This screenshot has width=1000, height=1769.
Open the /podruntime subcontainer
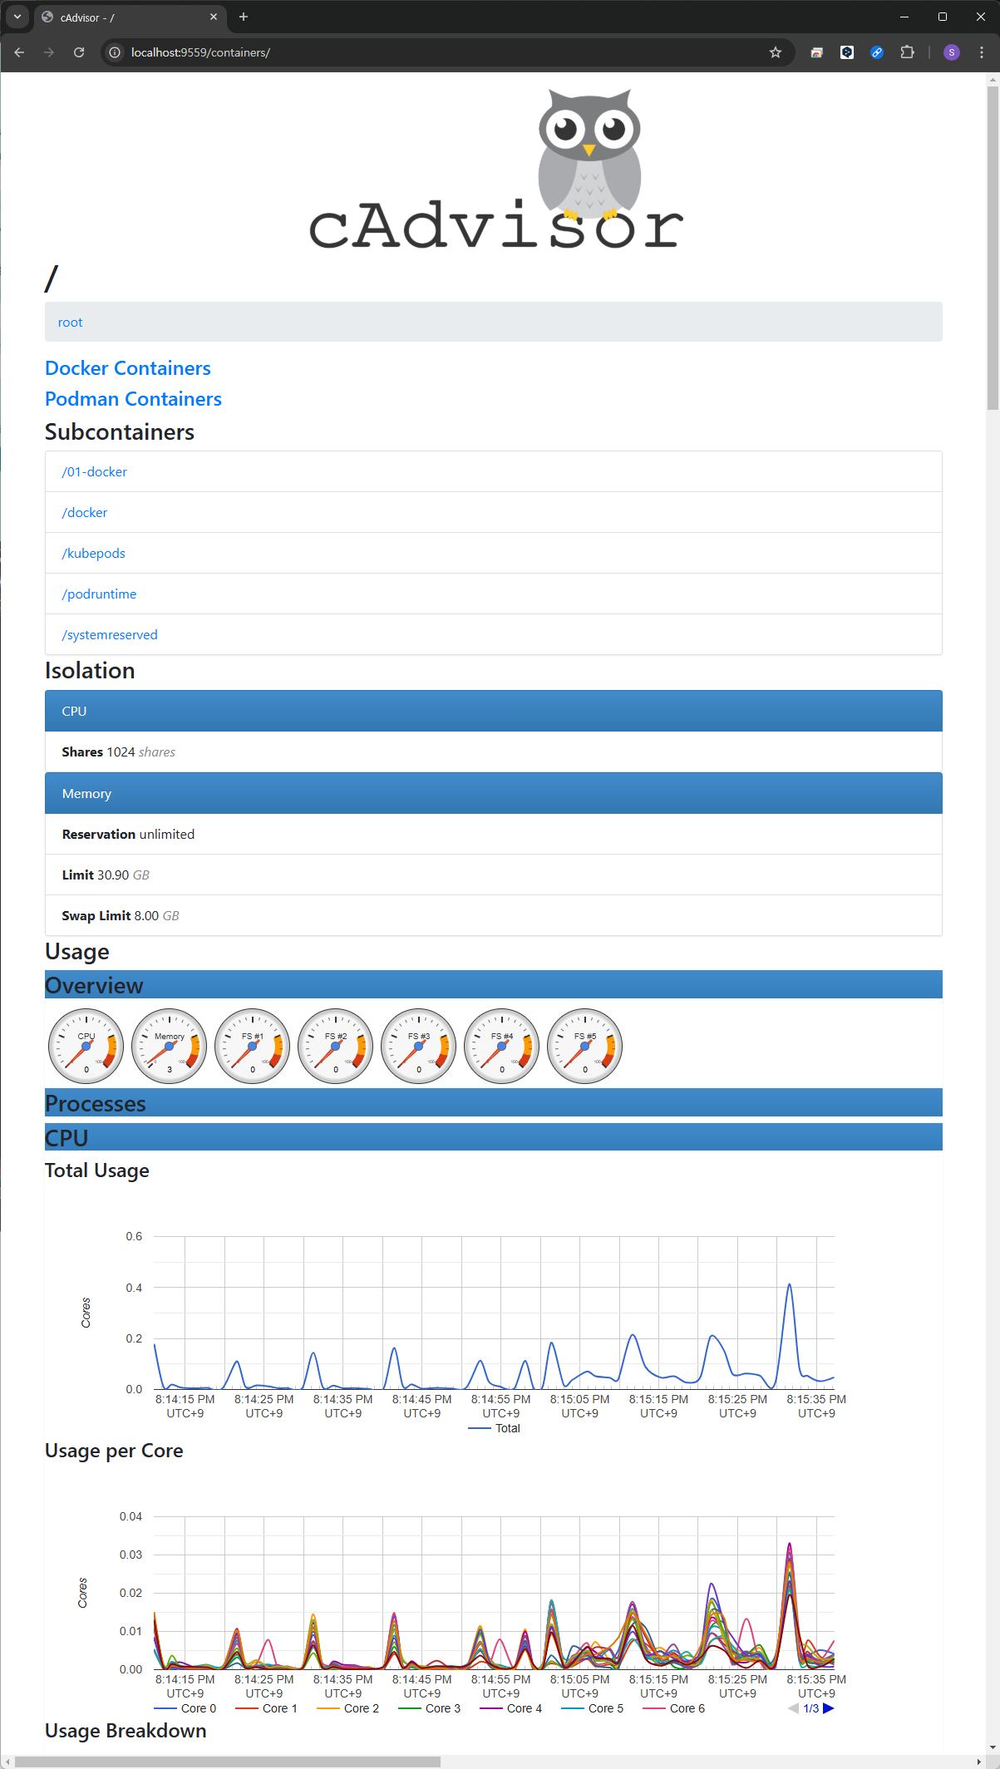99,594
